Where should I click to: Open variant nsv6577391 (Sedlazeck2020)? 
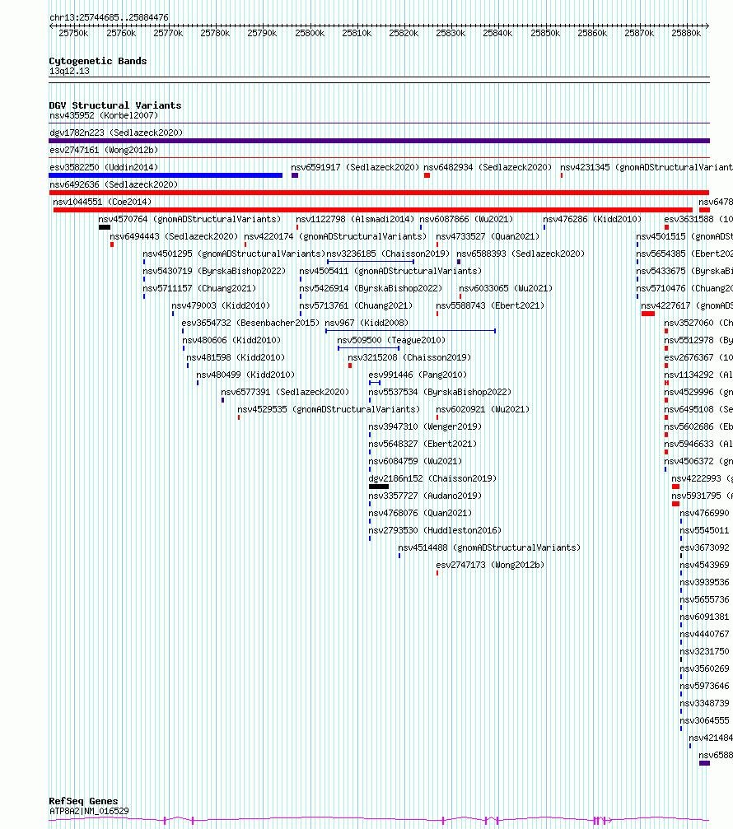[x=285, y=392]
